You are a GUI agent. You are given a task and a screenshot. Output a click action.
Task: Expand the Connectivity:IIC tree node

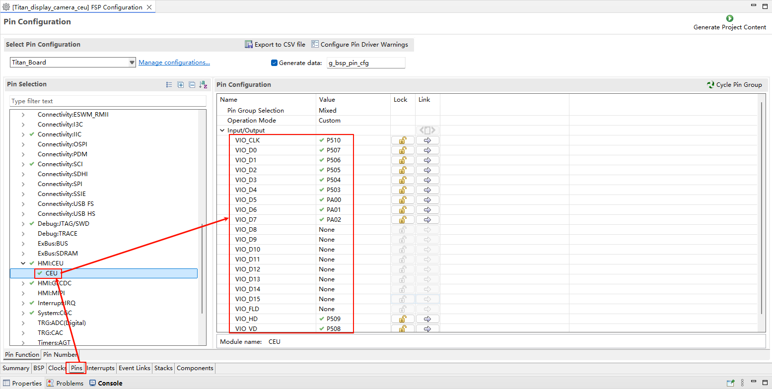[23, 134]
